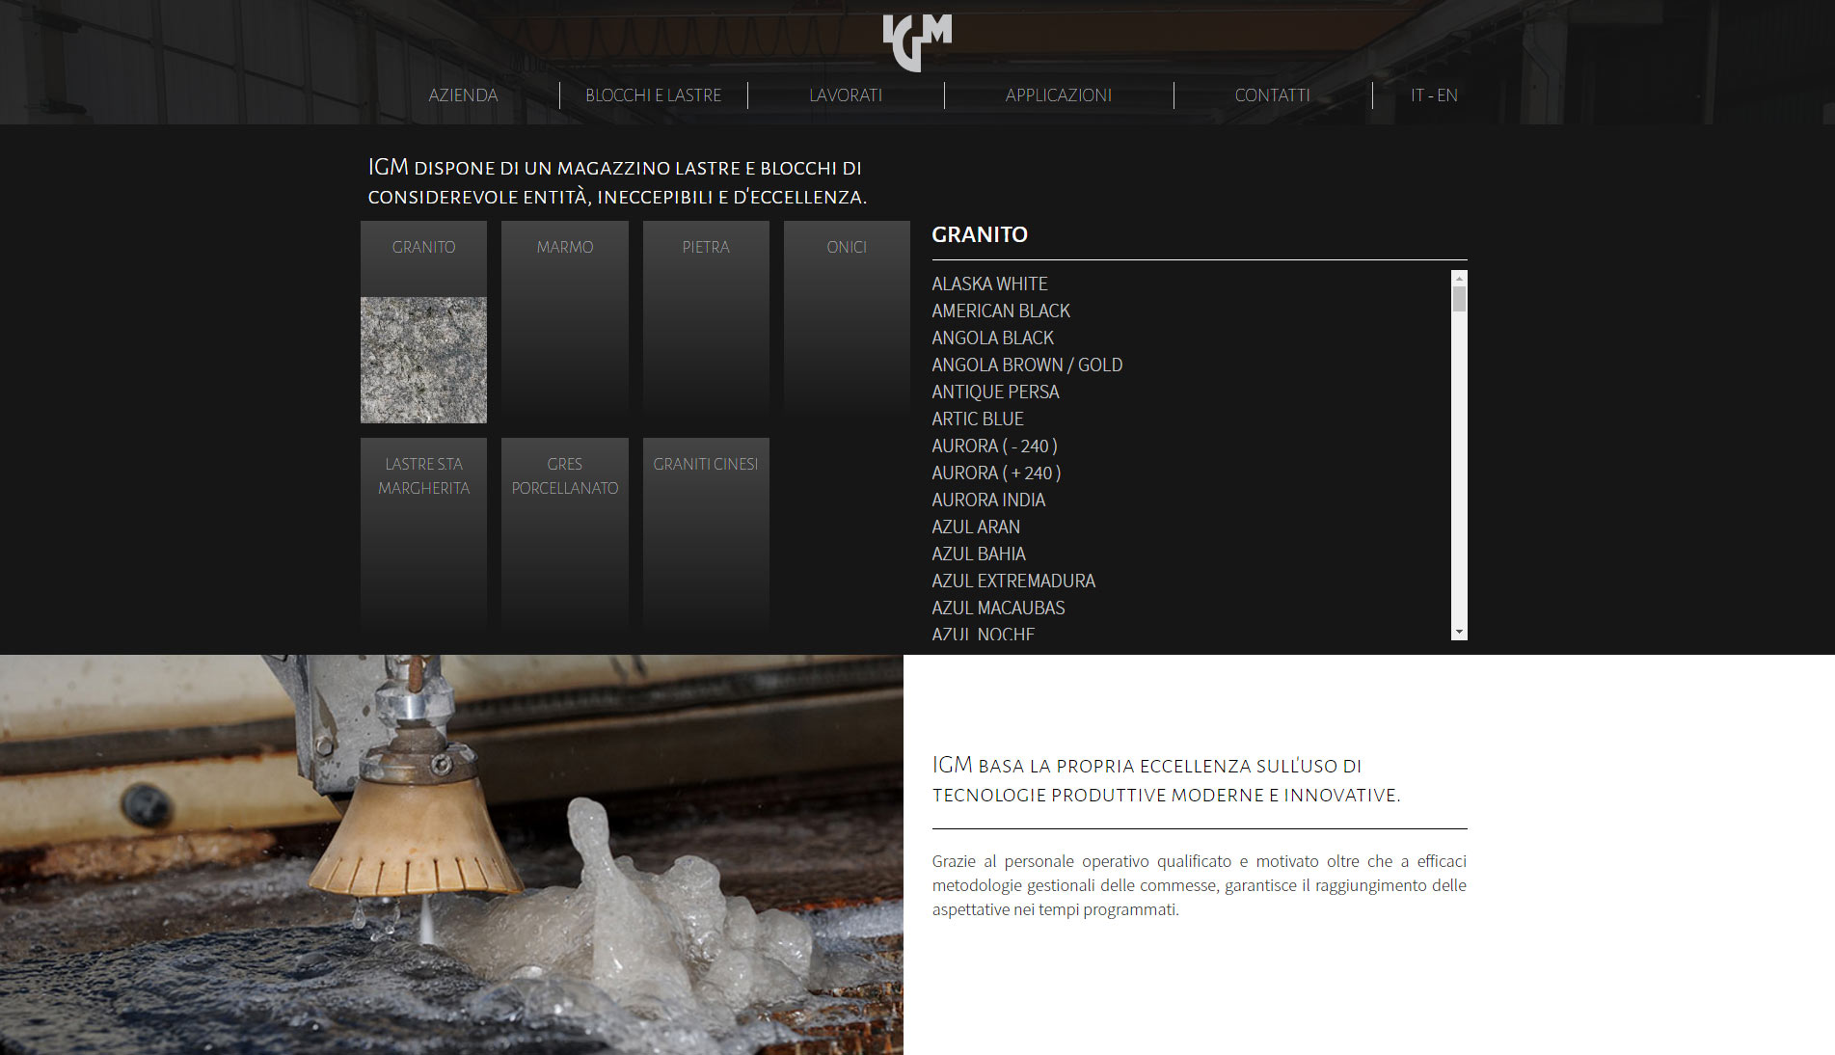Click the 'Grazie al personale operativo' paragraph
The width and height of the screenshot is (1835, 1055).
[1199, 885]
